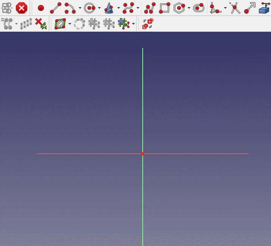Expand the Circle tool dropdown arrow

coord(99,8)
